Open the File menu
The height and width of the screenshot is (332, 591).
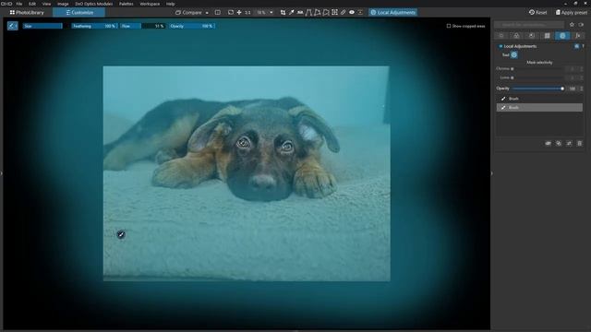(19, 4)
